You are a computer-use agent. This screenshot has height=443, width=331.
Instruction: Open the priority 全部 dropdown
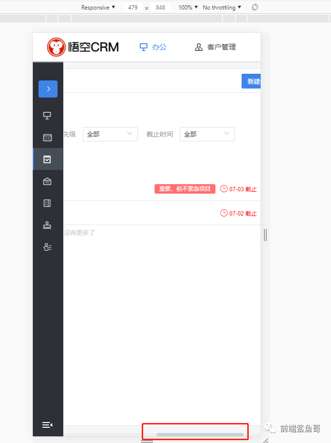click(x=110, y=134)
